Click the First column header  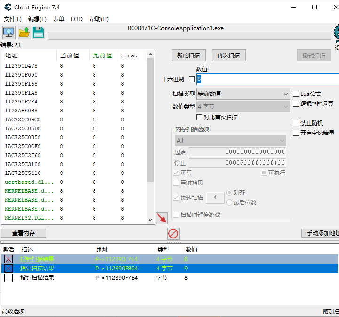coord(132,55)
